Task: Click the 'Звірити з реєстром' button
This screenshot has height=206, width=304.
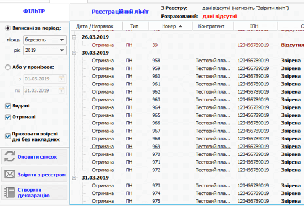Action: [x=34, y=175]
